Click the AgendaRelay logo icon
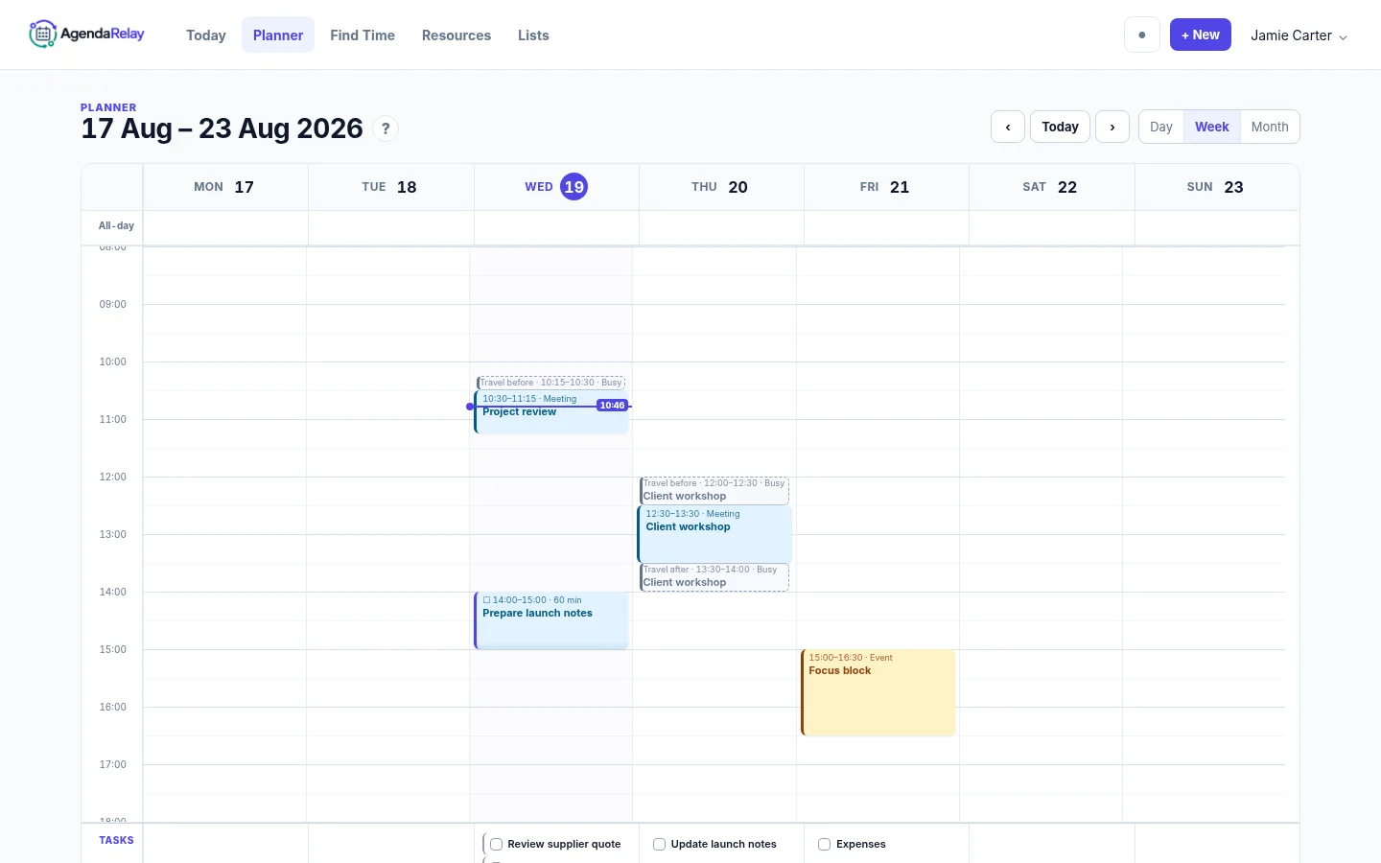The height and width of the screenshot is (863, 1381). [42, 35]
